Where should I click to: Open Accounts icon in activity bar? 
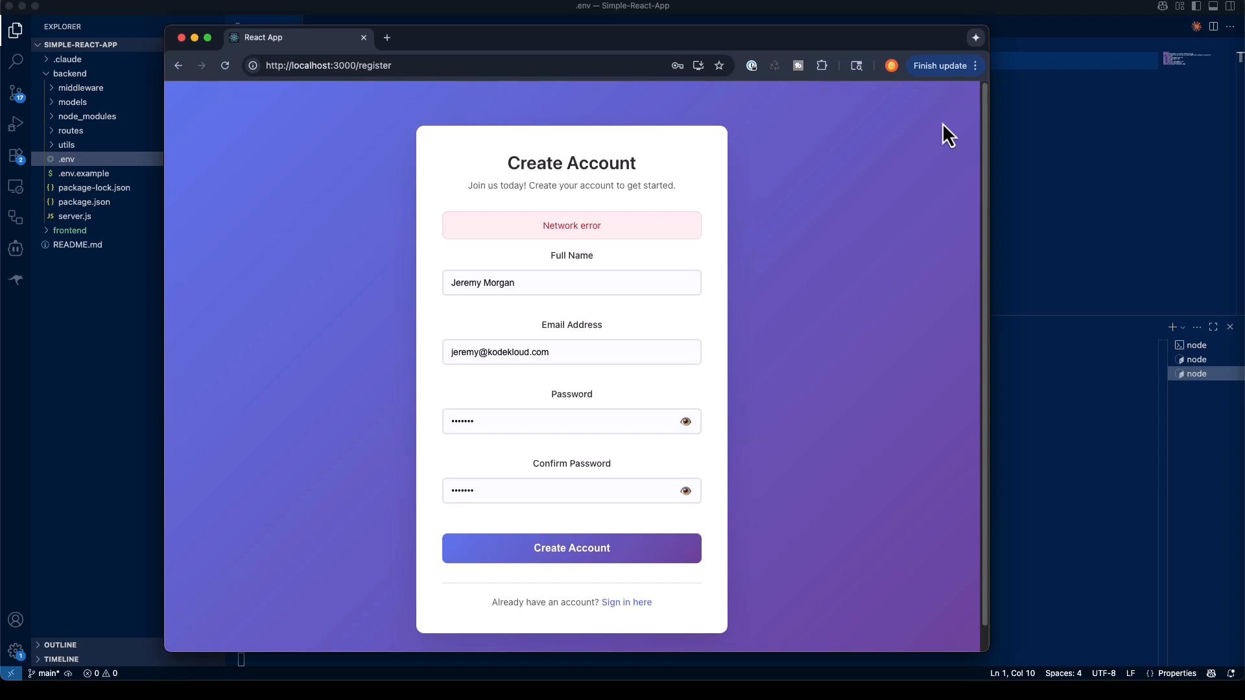tap(16, 620)
